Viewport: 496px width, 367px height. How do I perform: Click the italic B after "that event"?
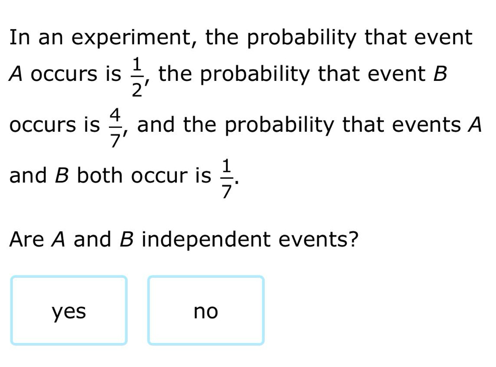pos(440,75)
